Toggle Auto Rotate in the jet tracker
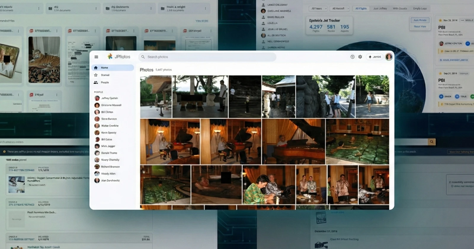 coord(420,20)
